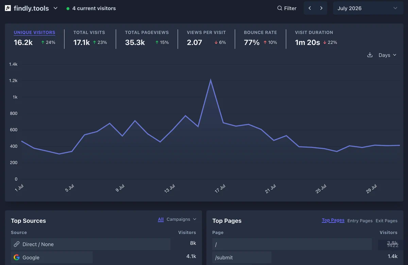The image size is (408, 265).
Task: Open the Filter button
Action: coord(287,8)
